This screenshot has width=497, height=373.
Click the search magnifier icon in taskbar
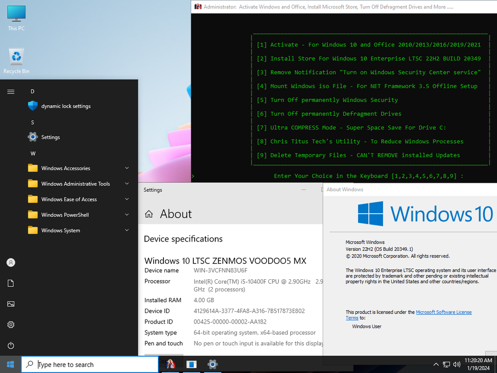(29, 364)
